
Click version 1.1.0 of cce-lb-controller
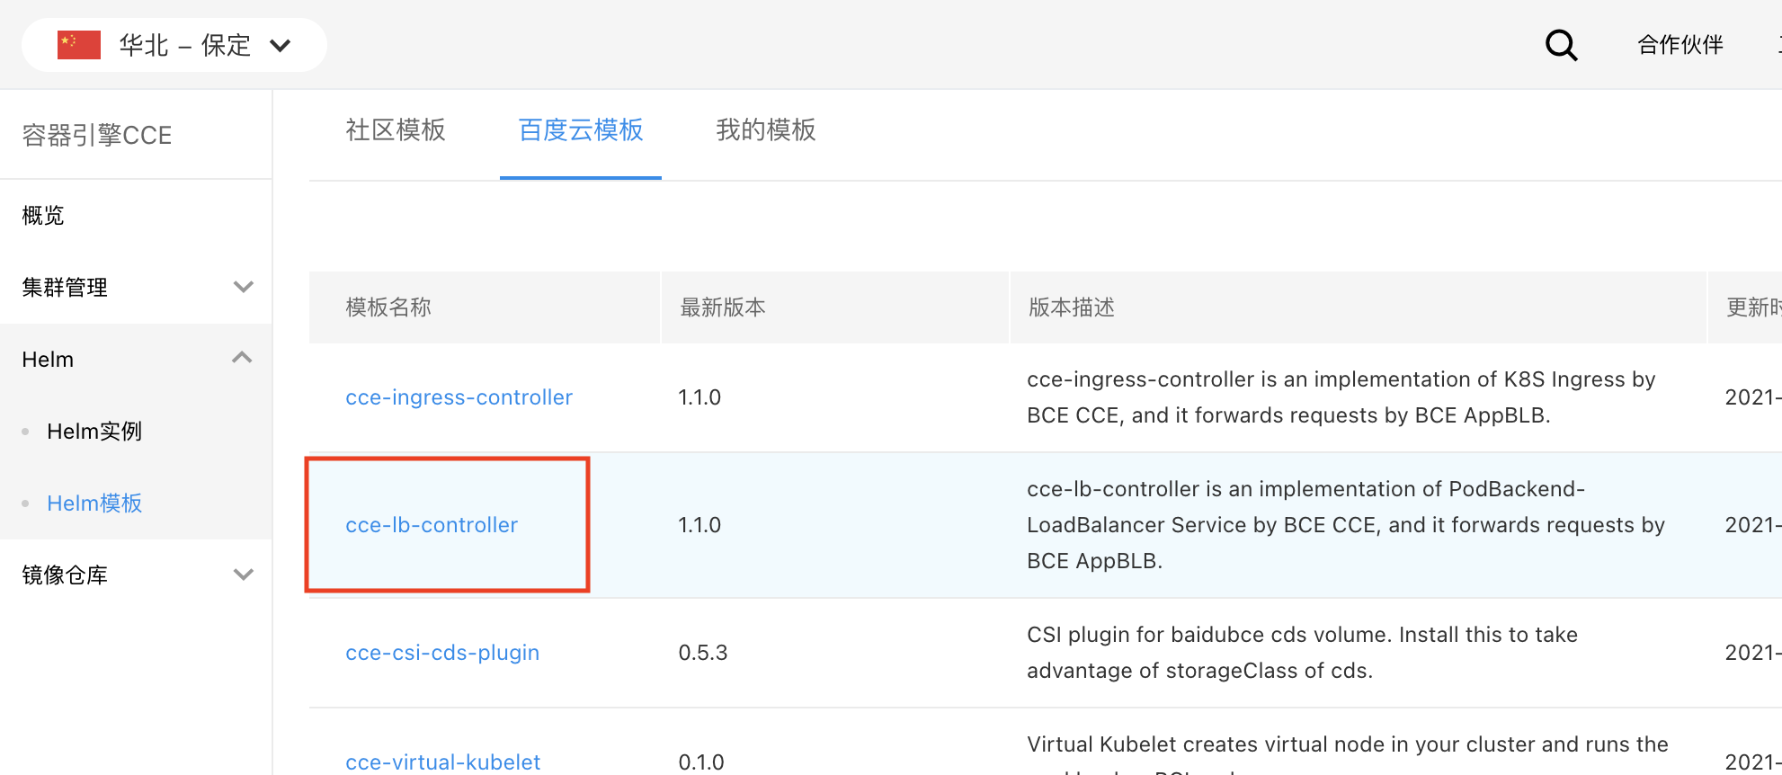coord(699,525)
